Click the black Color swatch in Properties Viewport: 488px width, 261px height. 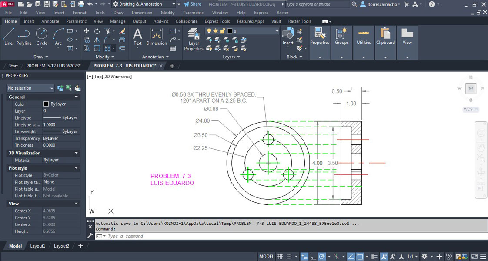[46, 104]
